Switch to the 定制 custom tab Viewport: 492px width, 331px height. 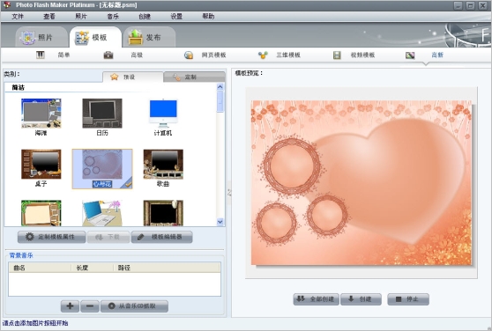[194, 77]
